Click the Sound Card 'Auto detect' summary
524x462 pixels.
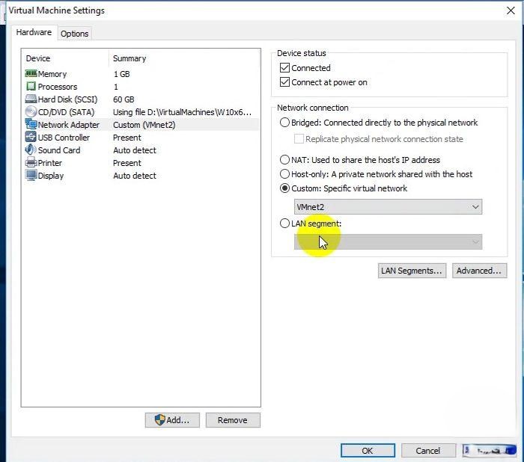point(135,150)
